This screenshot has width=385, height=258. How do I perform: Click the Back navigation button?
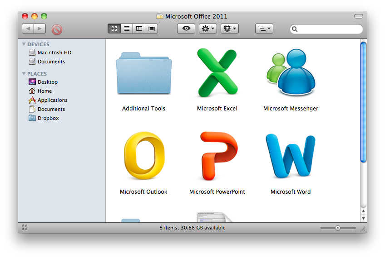tap(28, 29)
